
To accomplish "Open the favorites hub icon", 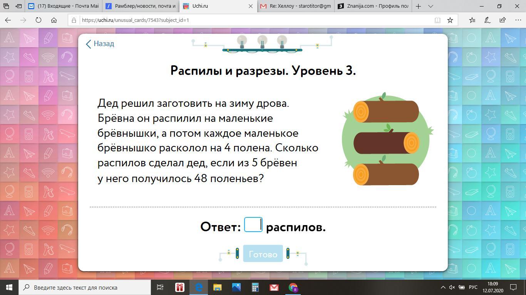I will [472, 20].
